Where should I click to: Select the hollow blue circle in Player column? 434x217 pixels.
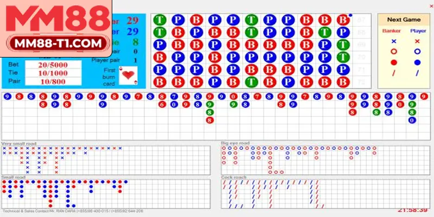(x=417, y=52)
